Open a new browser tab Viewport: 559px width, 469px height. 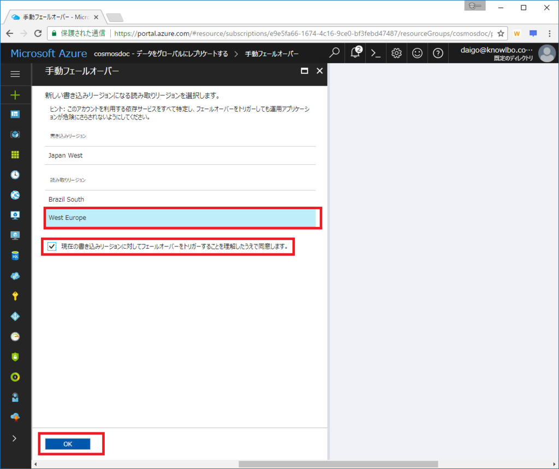click(x=115, y=17)
